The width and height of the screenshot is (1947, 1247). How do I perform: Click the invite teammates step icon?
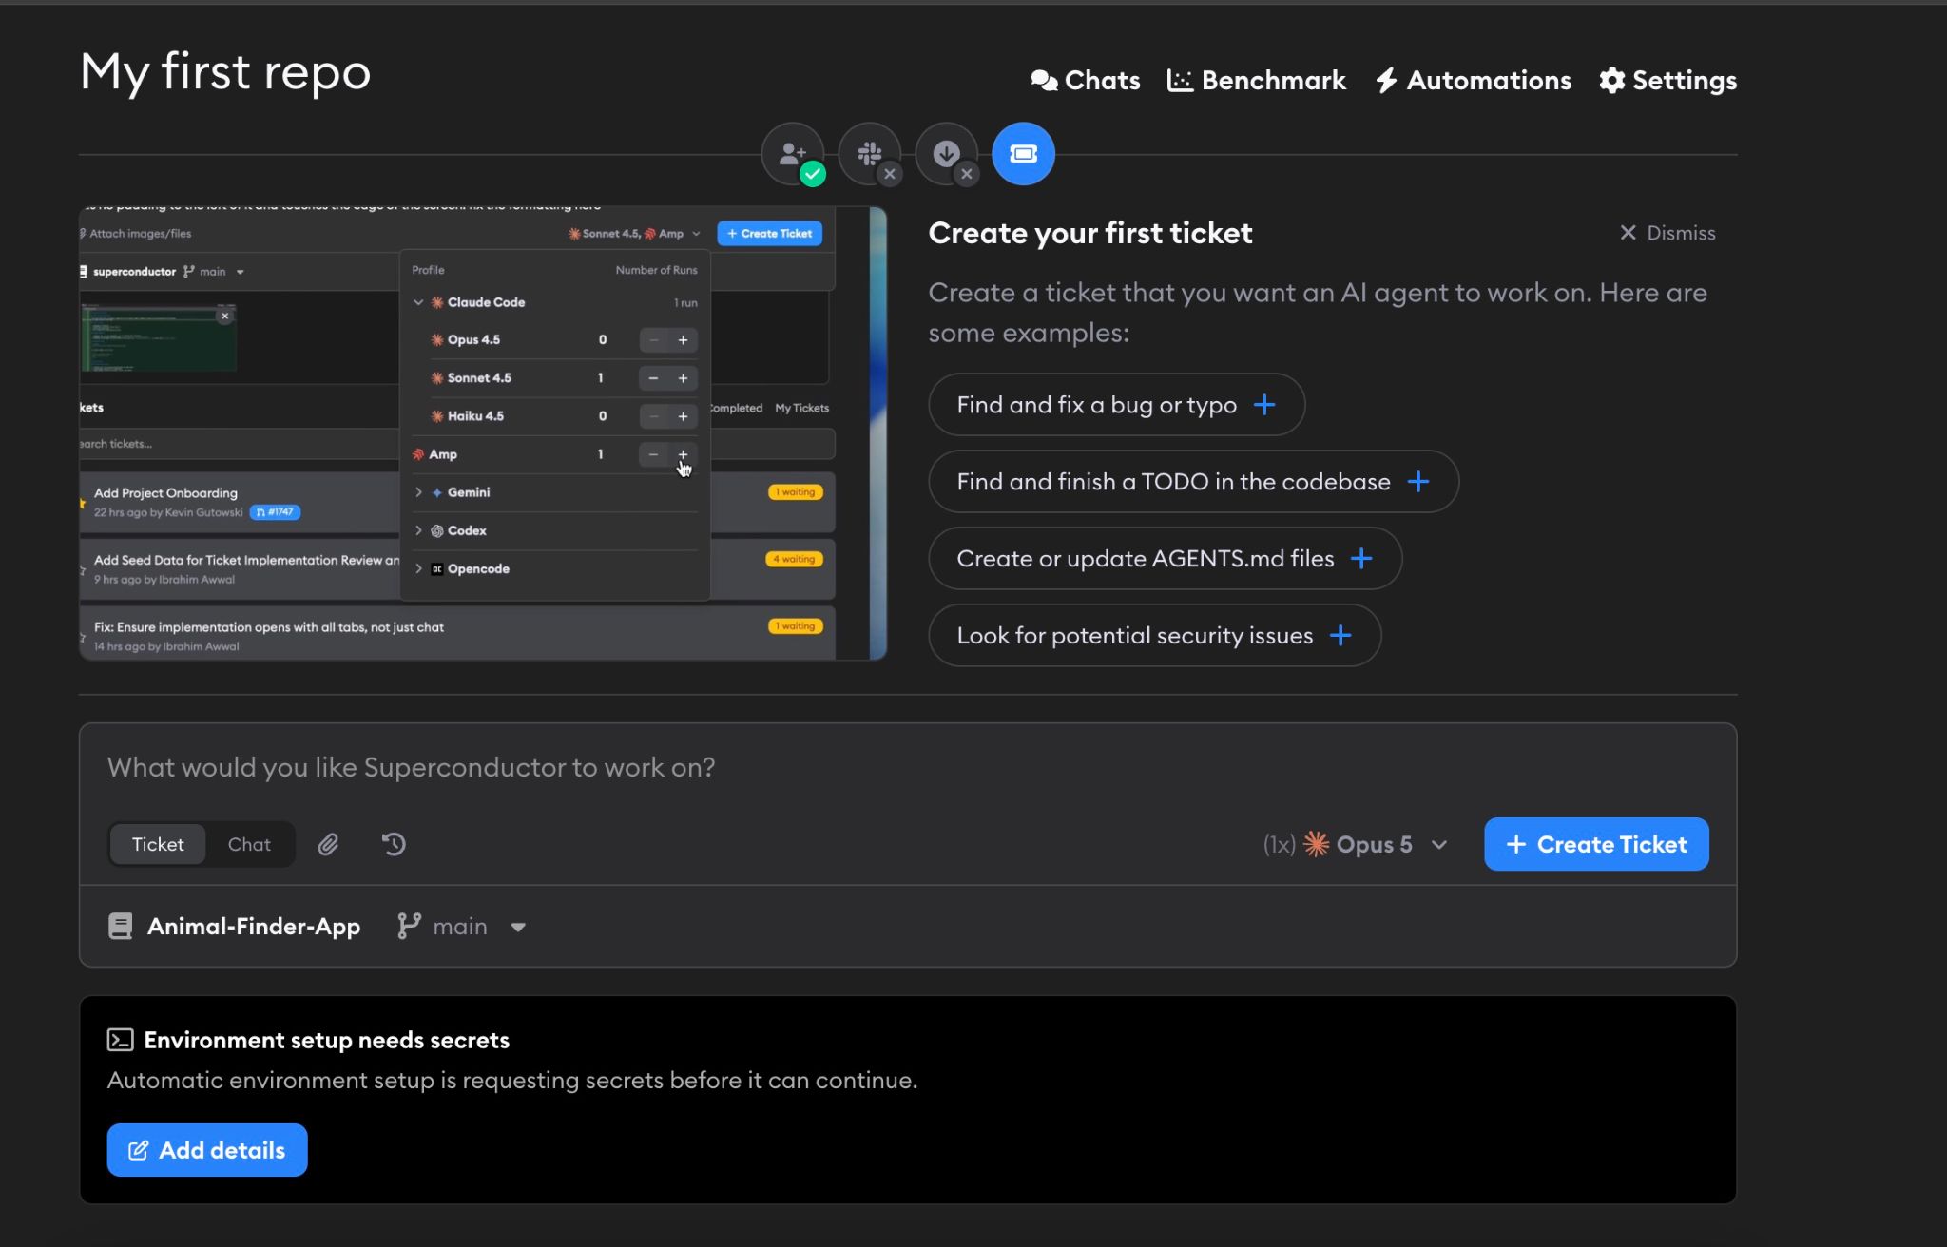pos(793,154)
